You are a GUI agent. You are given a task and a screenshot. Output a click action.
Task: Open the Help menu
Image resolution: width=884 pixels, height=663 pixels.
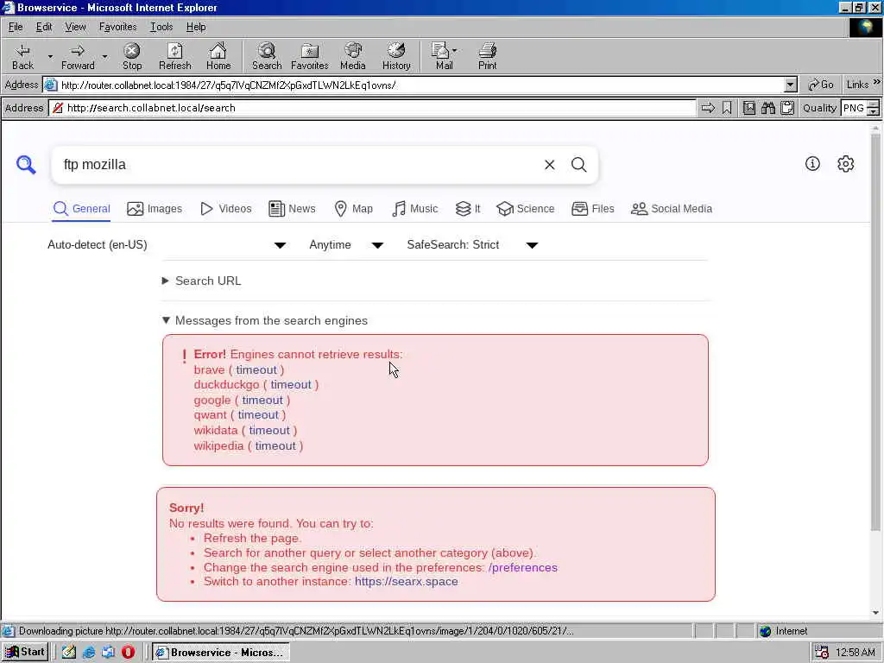pos(196,27)
